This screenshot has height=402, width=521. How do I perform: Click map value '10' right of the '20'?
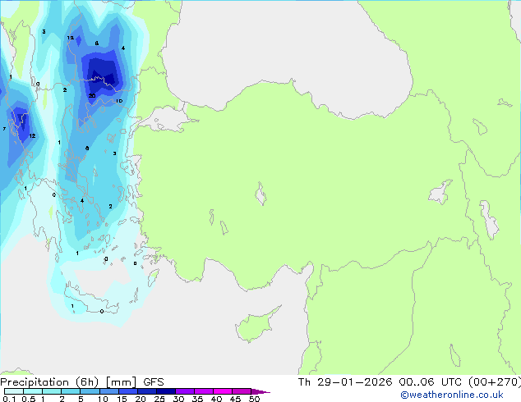[x=119, y=101]
